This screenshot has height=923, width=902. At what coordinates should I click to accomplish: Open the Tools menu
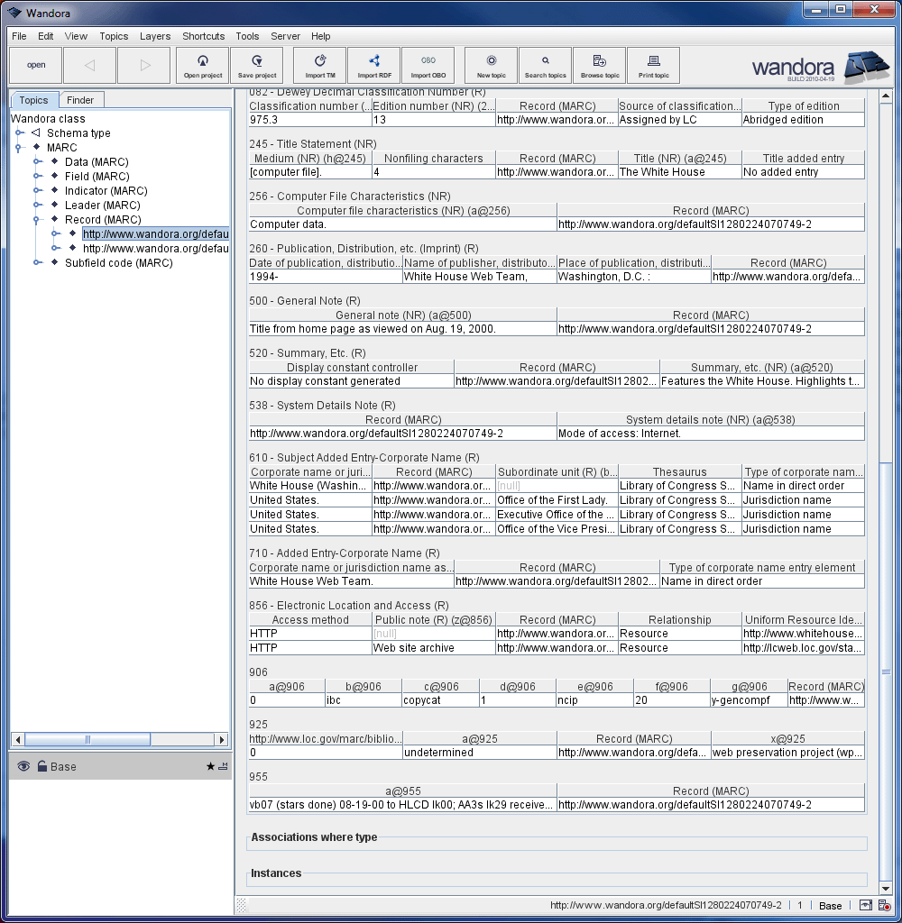pyautogui.click(x=247, y=36)
